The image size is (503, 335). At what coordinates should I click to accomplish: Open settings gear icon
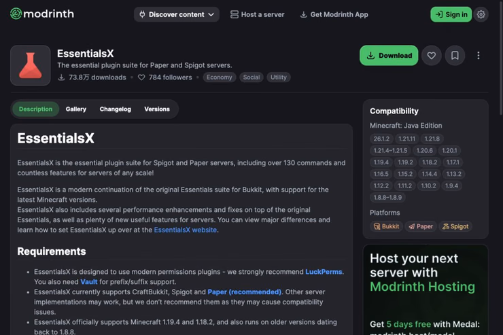click(x=481, y=14)
